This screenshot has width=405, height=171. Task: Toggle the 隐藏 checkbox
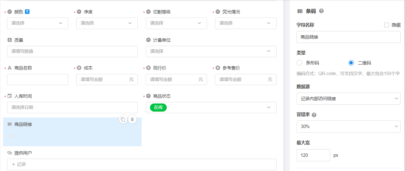click(x=387, y=25)
